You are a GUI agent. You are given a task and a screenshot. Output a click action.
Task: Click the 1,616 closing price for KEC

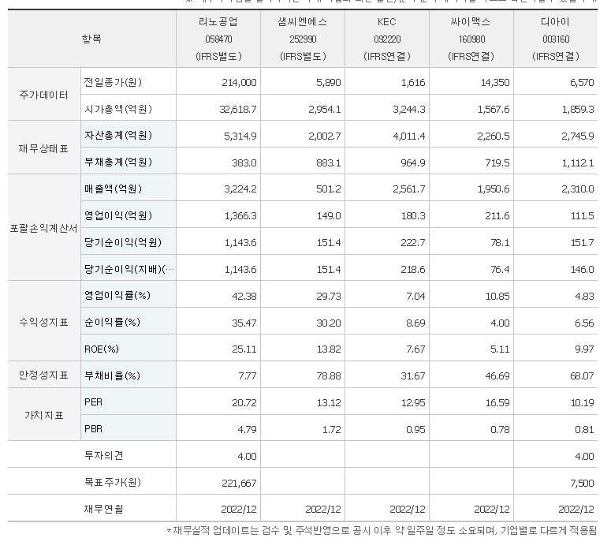pyautogui.click(x=413, y=83)
